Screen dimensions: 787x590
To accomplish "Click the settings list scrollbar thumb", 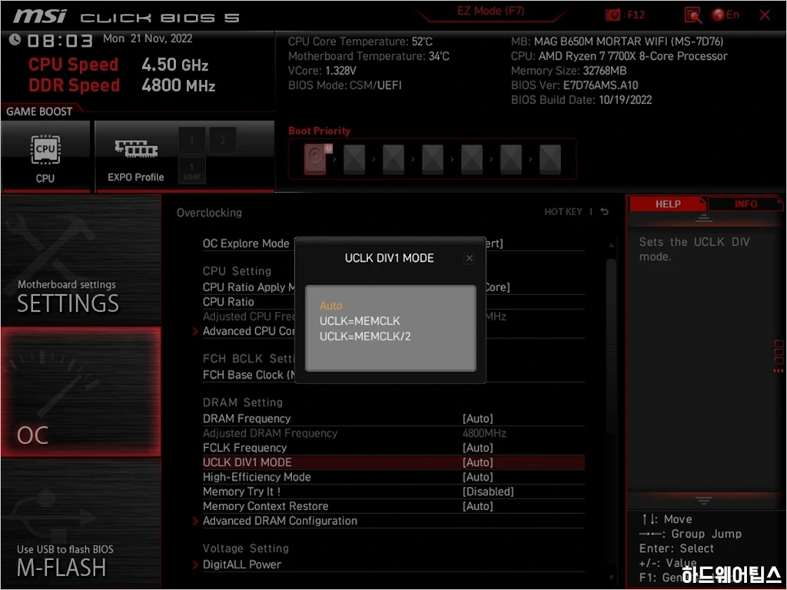I will 611,346.
